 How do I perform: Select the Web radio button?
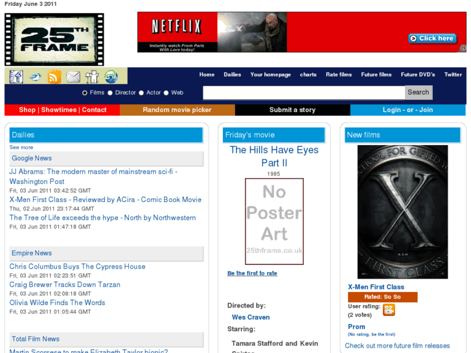[x=166, y=93]
